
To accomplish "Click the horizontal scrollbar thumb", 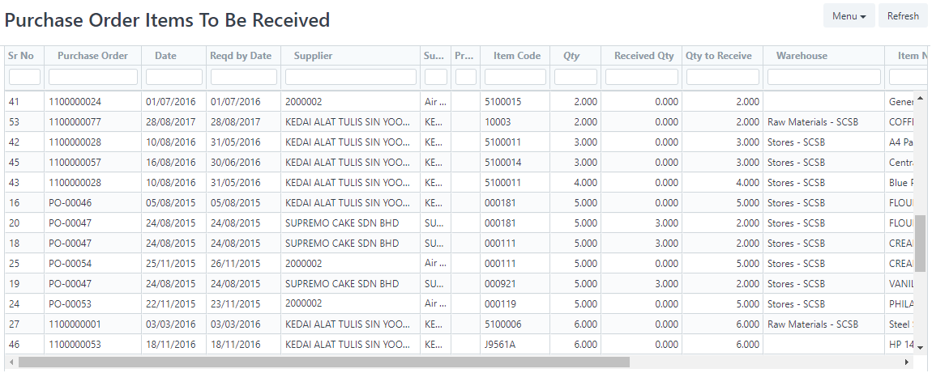I will point(324,362).
